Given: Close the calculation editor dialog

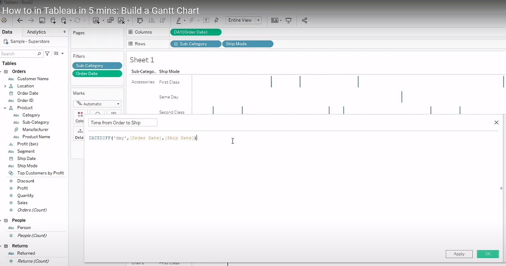Looking at the screenshot, I should [x=497, y=123].
